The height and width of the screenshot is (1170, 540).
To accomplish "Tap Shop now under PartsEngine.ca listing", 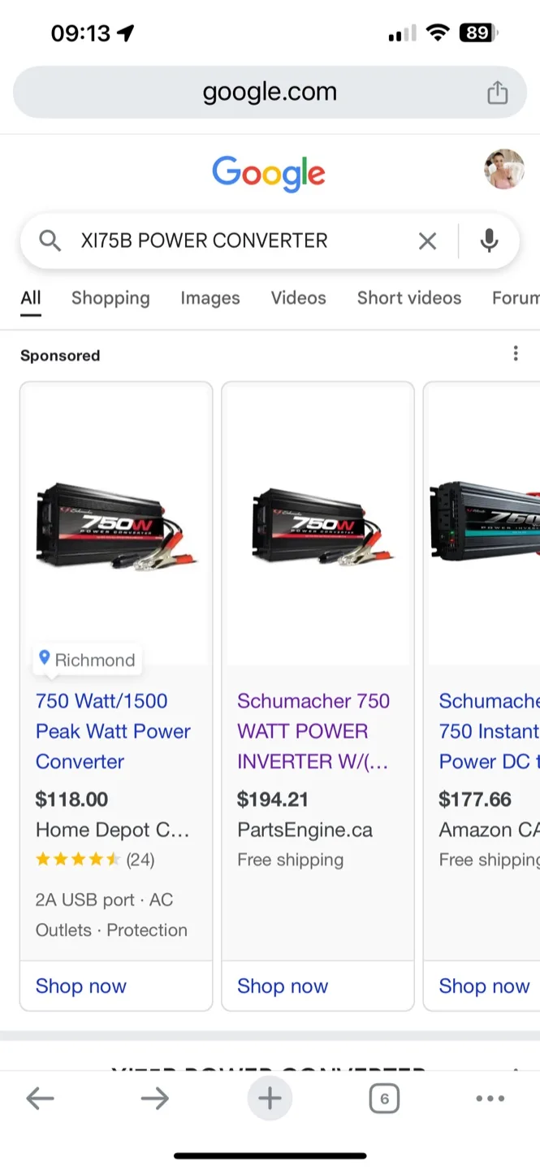I will (x=283, y=986).
